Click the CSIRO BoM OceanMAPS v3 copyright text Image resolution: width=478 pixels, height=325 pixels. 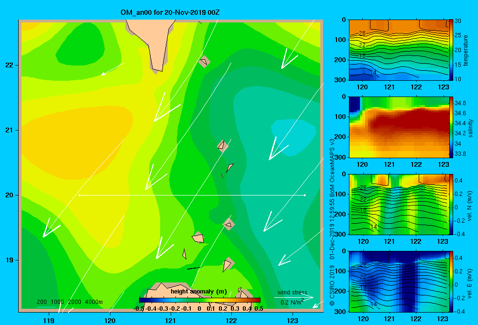click(332, 222)
